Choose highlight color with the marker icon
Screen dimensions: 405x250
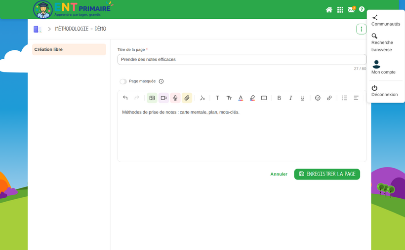252,98
